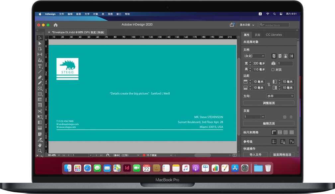The height and width of the screenshot is (194, 335).
Task: Click the Share icon in title bar
Action: (232, 25)
